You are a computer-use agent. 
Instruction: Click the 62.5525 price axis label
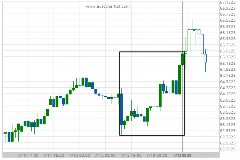(x=228, y=143)
